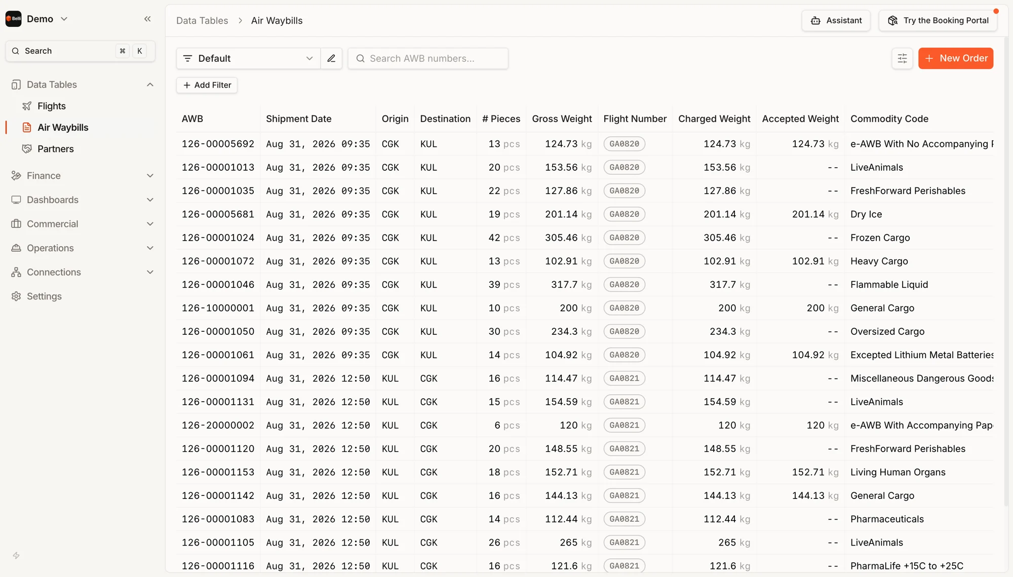Click the Flights airplane icon
Image resolution: width=1013 pixels, height=577 pixels.
click(x=27, y=106)
